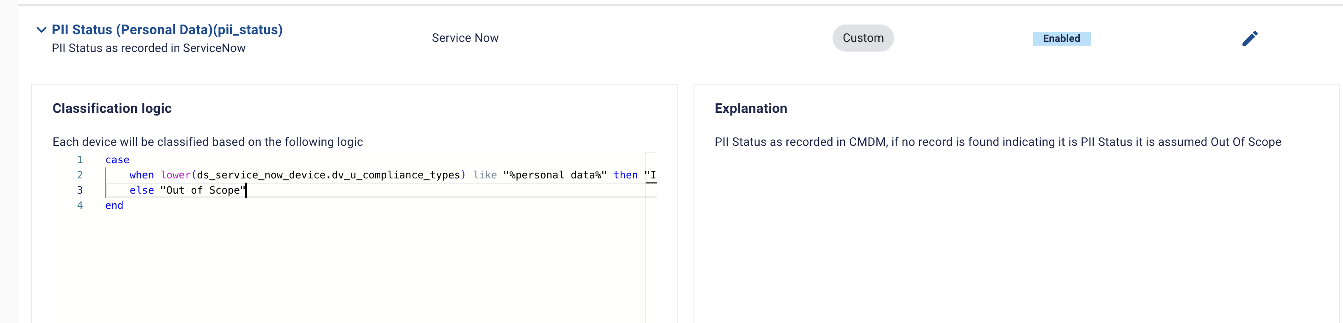1343x323 pixels.
Task: Click the Custom badge
Action: (x=862, y=38)
